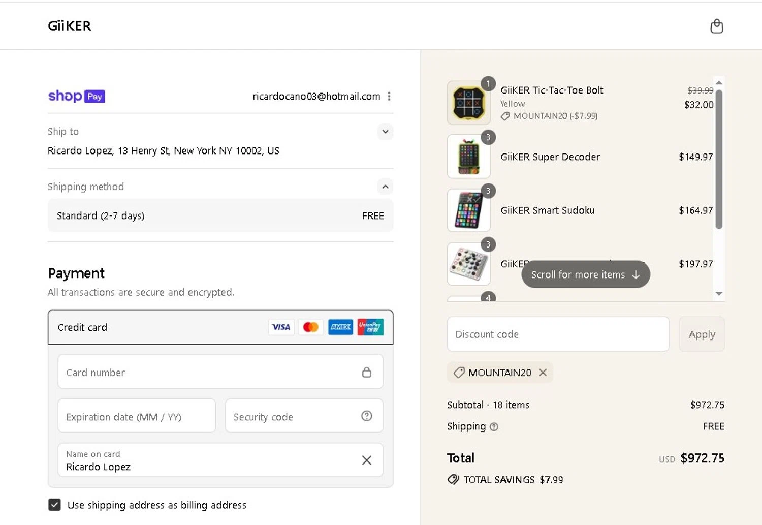This screenshot has width=762, height=525.
Task: Open account options next to the email
Action: pos(389,96)
